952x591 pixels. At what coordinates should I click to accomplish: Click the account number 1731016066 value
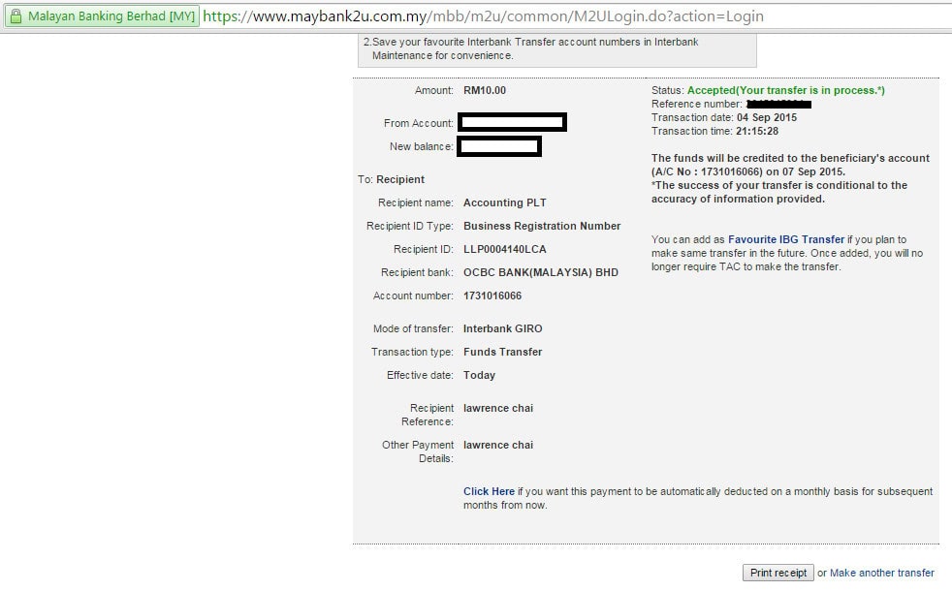coord(492,296)
